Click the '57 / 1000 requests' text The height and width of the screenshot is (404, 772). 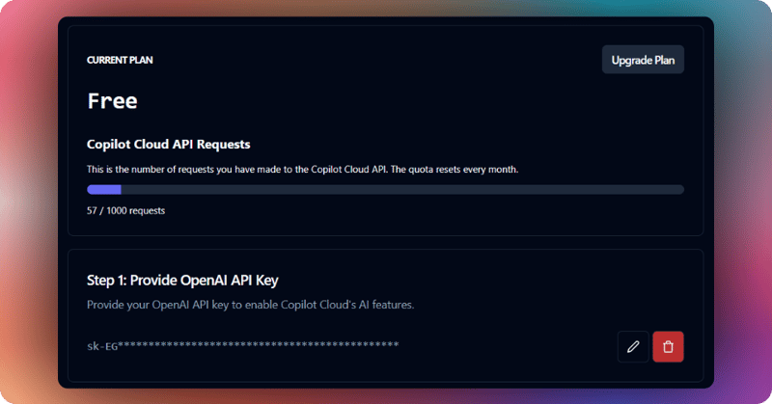coord(126,210)
